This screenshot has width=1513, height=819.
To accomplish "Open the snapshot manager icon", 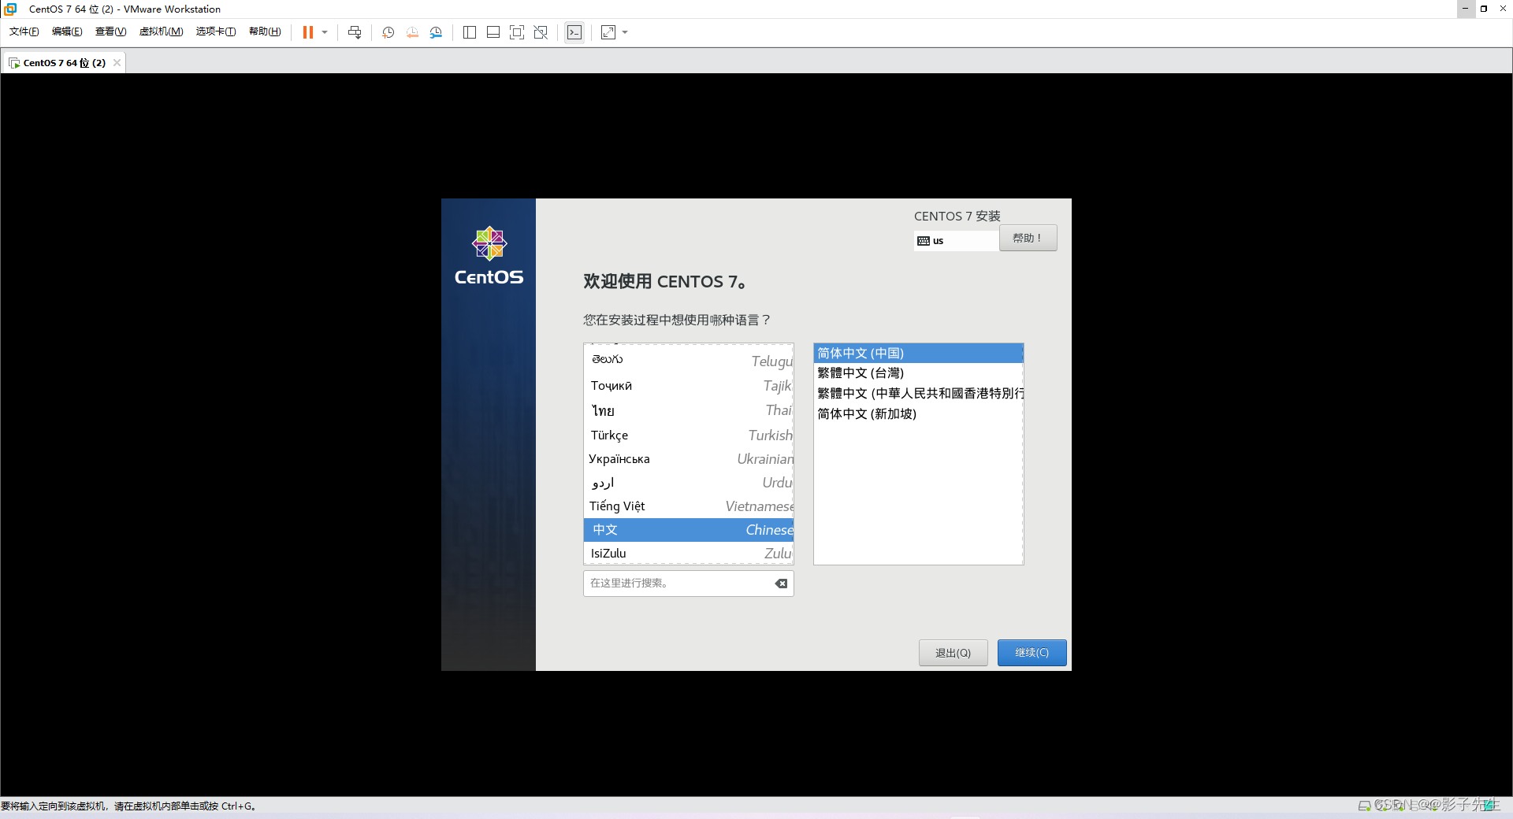I will tap(436, 32).
